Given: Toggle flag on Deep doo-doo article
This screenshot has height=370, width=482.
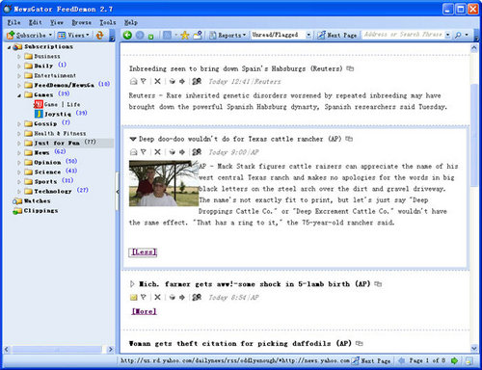Looking at the screenshot, I should 144,152.
